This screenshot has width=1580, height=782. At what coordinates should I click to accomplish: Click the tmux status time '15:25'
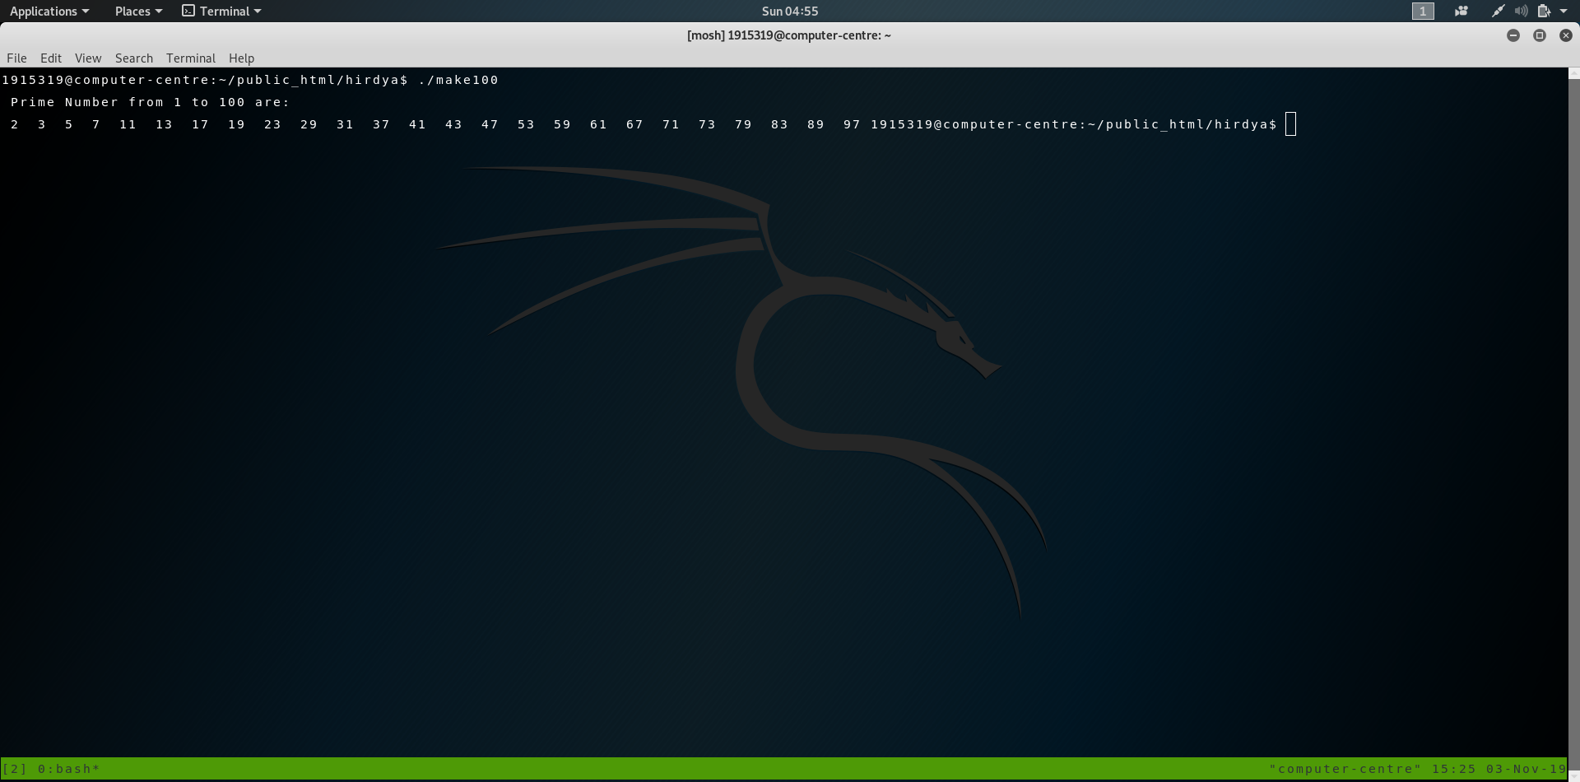click(x=1454, y=769)
